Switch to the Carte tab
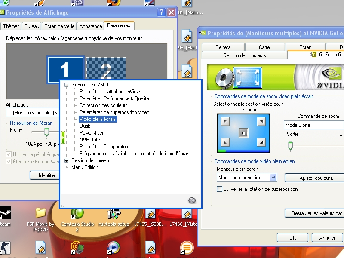Screen dimensions: 344x258 pos(264,47)
